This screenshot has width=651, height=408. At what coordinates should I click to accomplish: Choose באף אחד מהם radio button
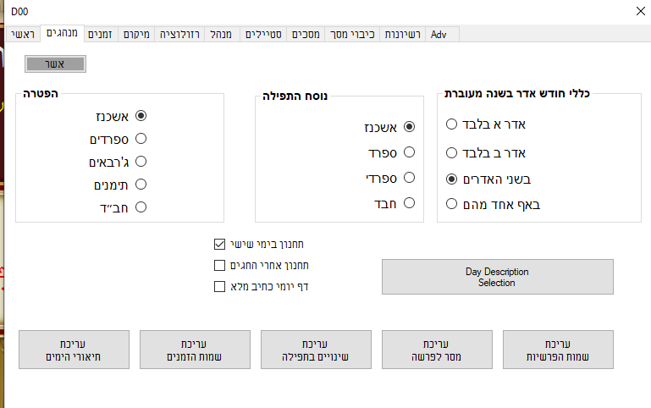tap(452, 203)
